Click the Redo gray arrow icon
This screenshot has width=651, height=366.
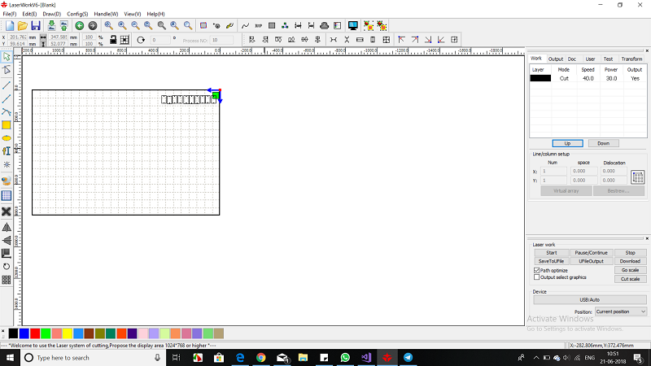point(93,26)
